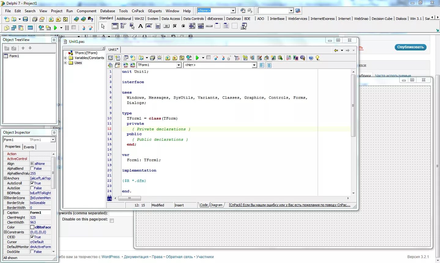440x263 pixels.
Task: Check 'Disable on this page/post' checkbox
Action: point(112,220)
